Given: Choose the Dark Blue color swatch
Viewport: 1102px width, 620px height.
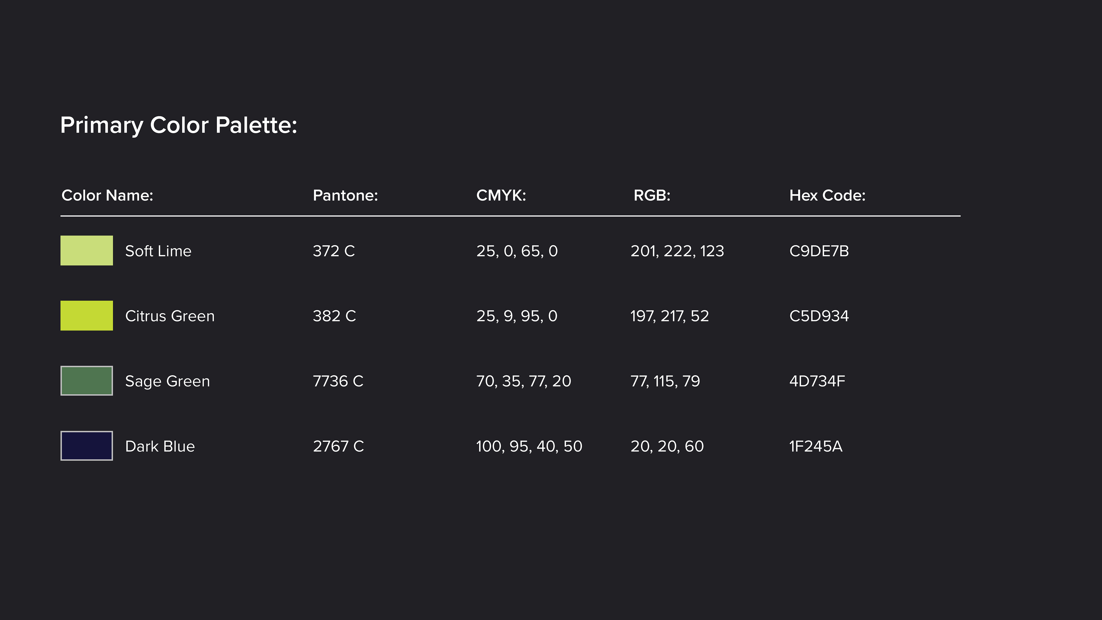Looking at the screenshot, I should click(x=86, y=446).
